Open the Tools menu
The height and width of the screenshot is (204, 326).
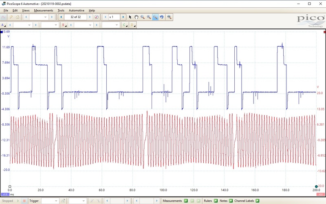[61, 11]
